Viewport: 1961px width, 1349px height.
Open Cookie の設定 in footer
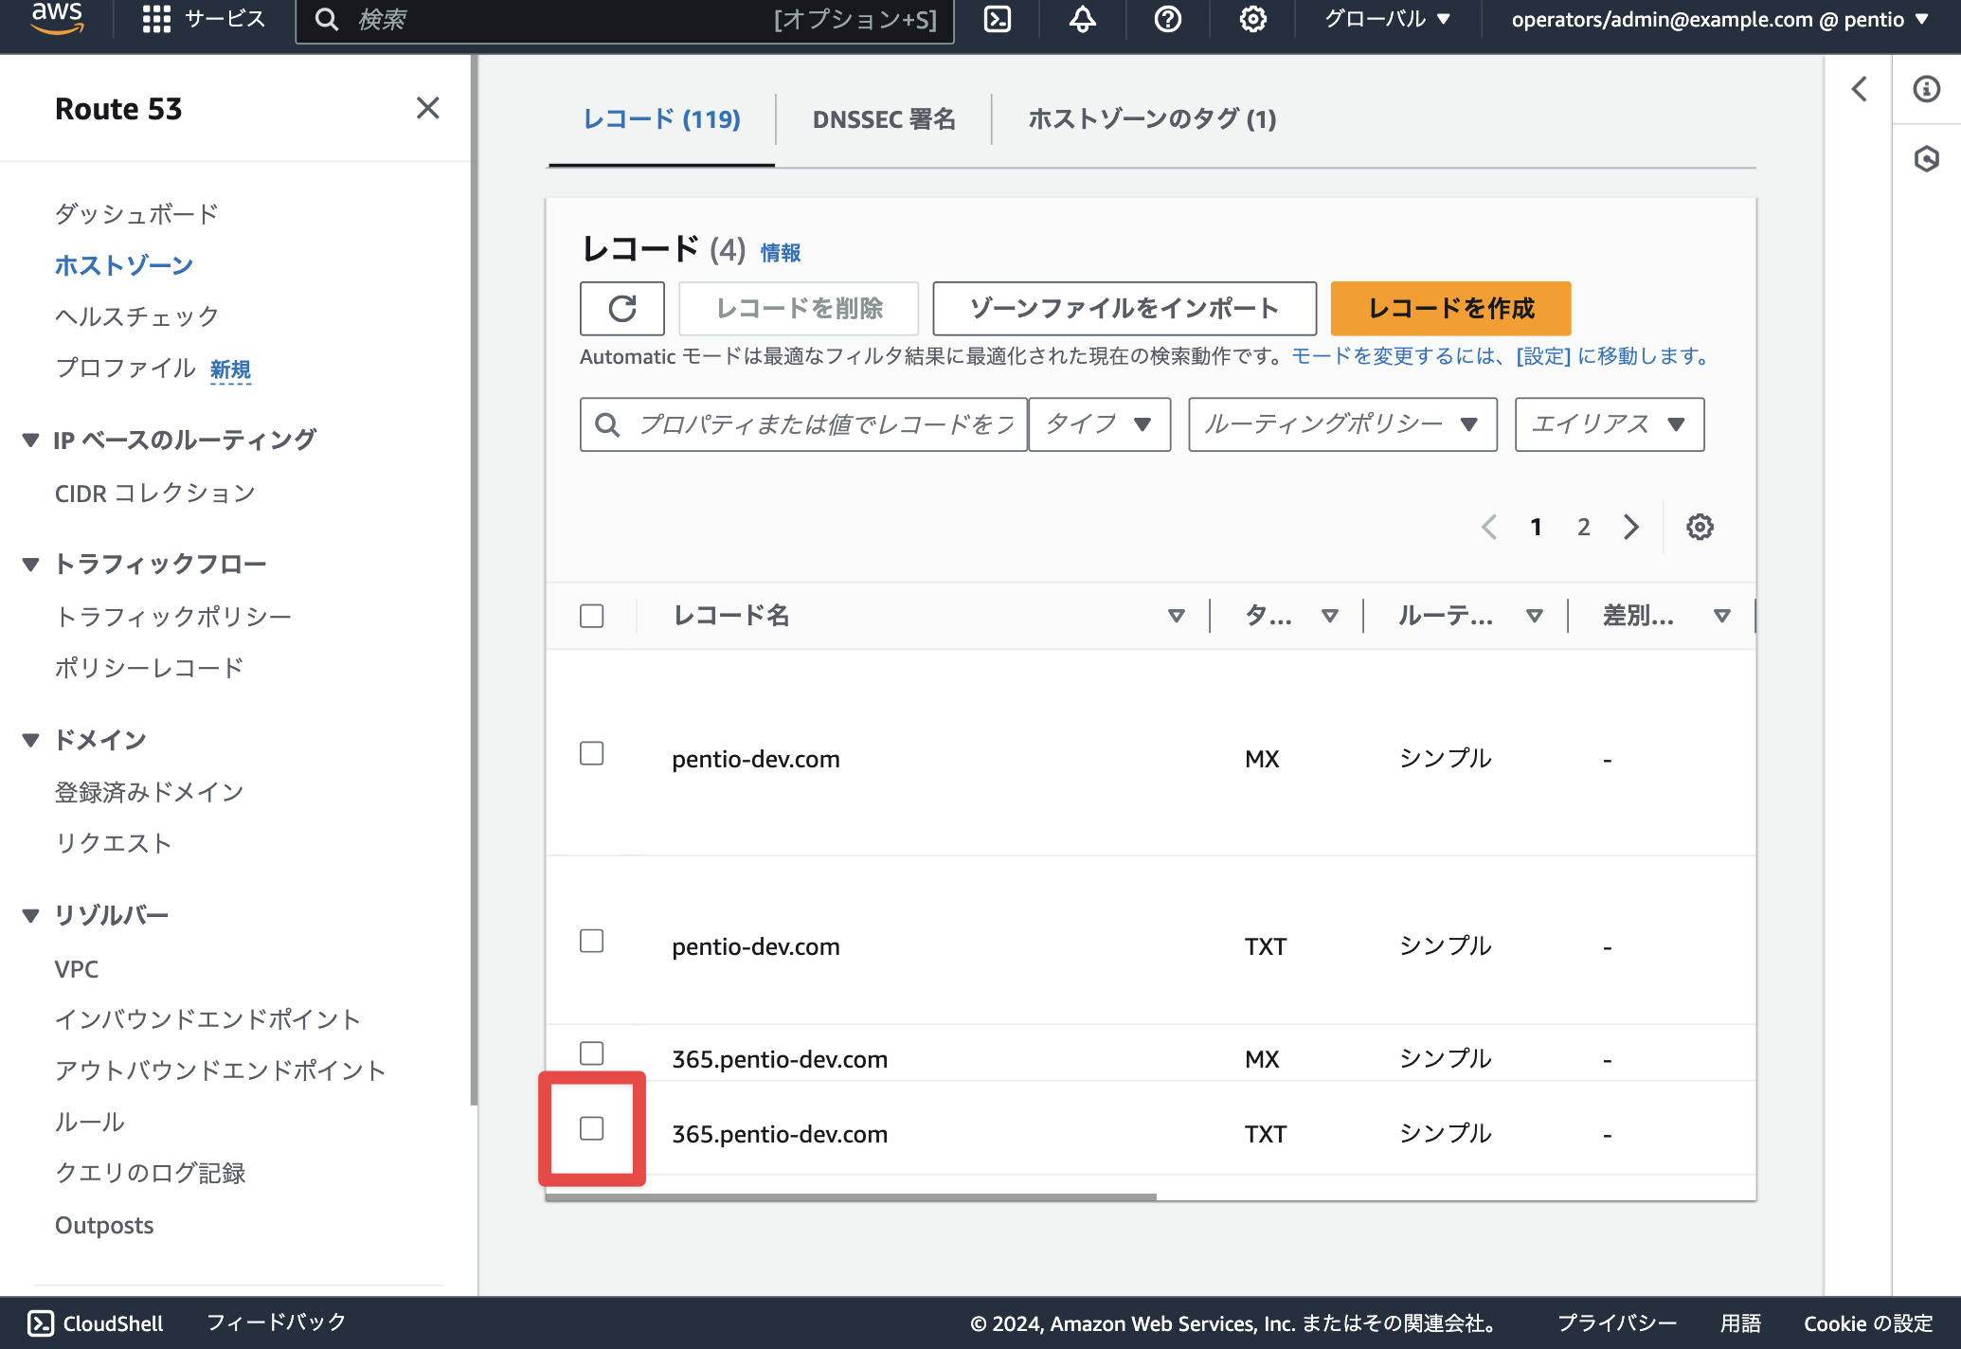(1868, 1323)
